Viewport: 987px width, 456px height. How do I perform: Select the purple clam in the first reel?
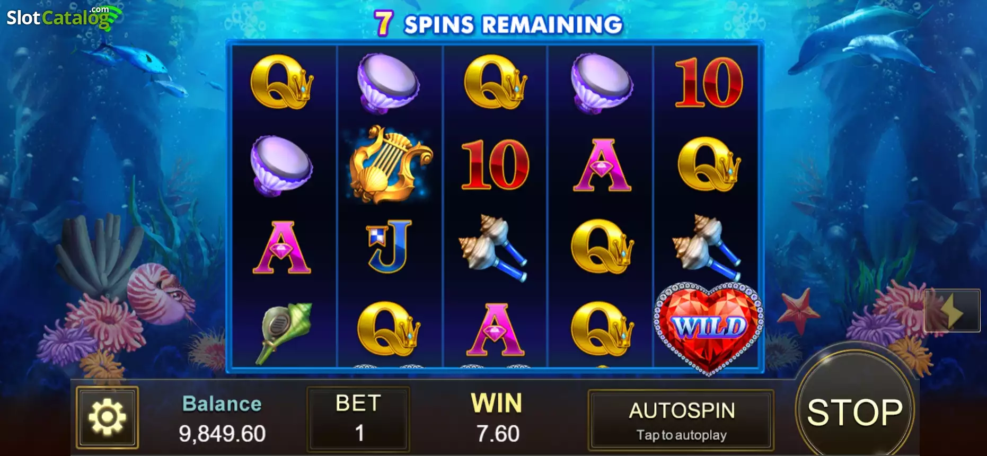(x=281, y=165)
